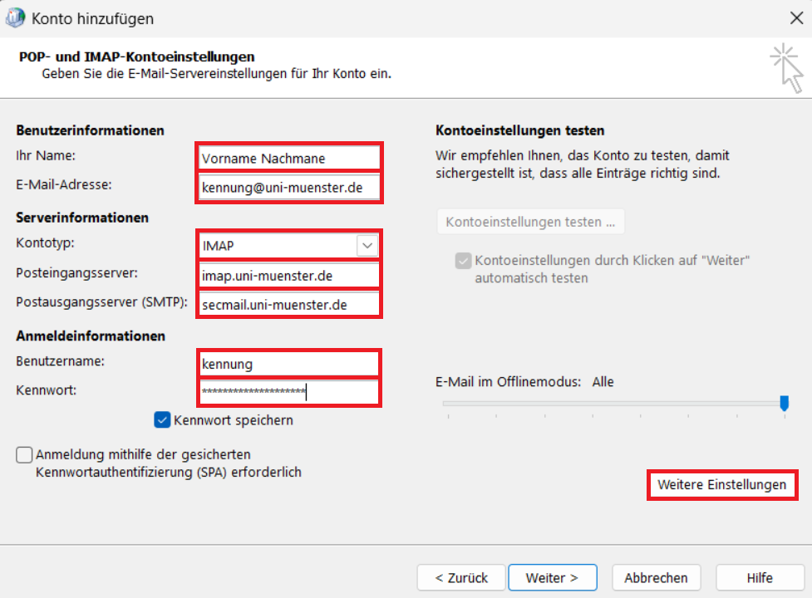
Task: Select the Kontotyp IMAP combo box
Action: coord(278,246)
